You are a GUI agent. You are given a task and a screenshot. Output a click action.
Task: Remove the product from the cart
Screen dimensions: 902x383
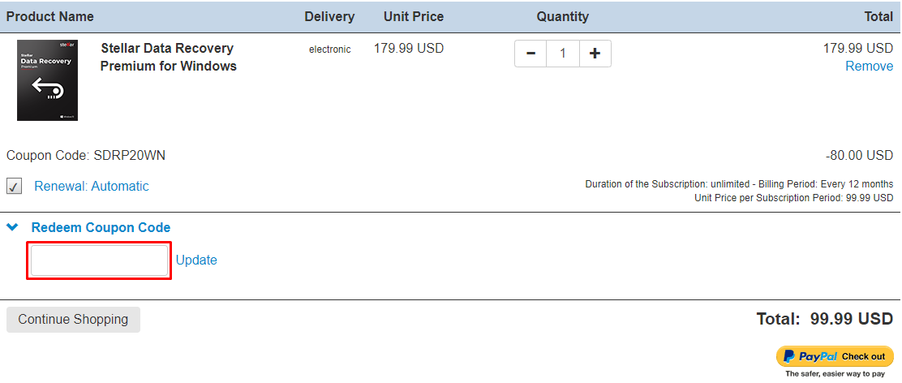(x=869, y=67)
